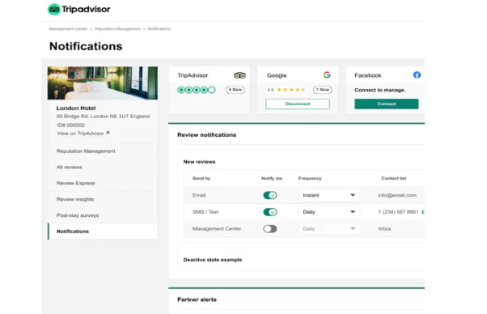The image size is (487, 314).
Task: Turn off Email notifications toggle
Action: (x=270, y=195)
